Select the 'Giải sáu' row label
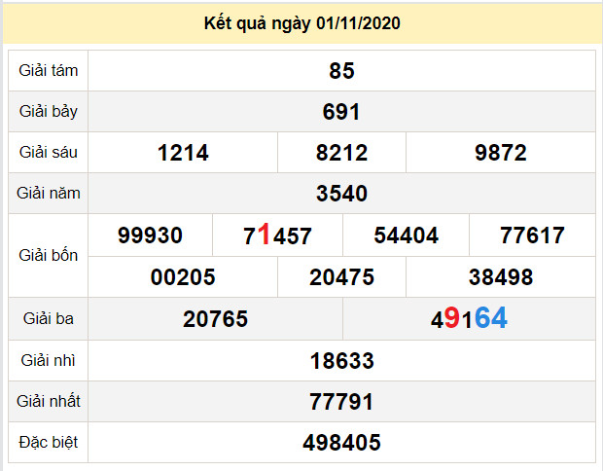Viewport: 603px width, 471px height. click(x=49, y=153)
